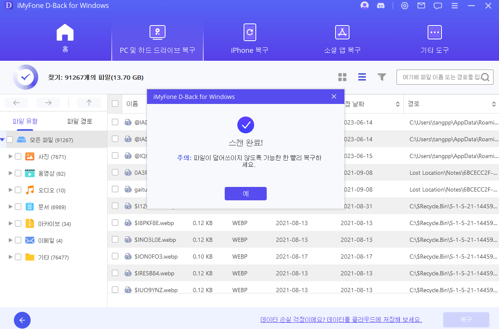Screen dimensions: 499x329
Task: Go up one folder level
Action: (89, 103)
